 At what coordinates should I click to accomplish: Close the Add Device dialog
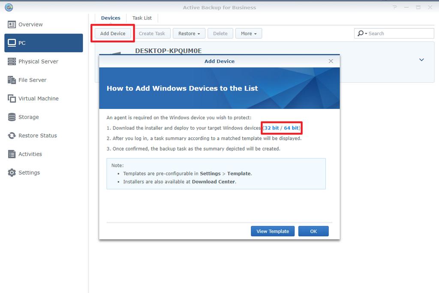click(331, 61)
